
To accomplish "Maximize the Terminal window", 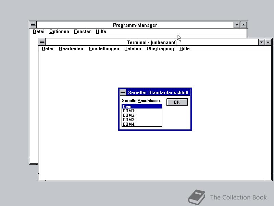I will pyautogui.click(x=268, y=42).
